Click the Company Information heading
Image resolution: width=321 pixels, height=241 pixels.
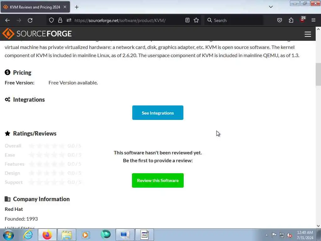41,199
